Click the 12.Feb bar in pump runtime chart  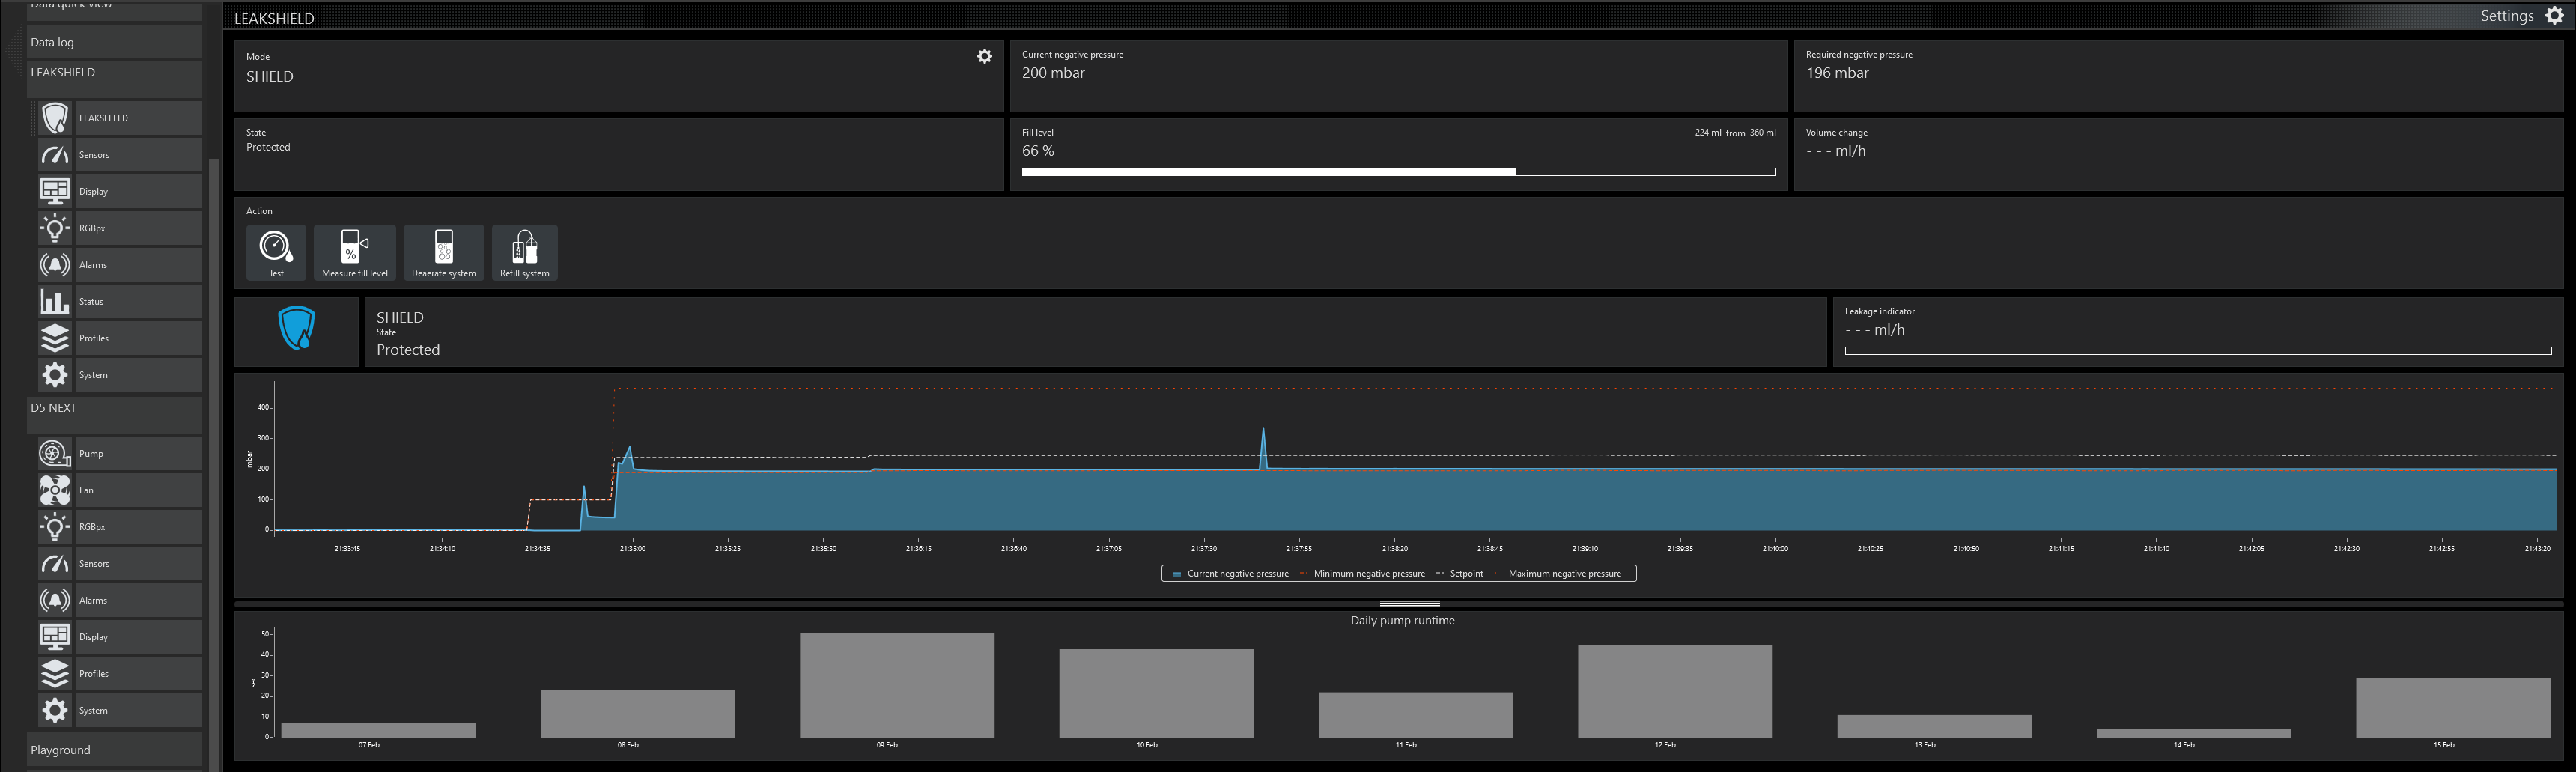[1675, 691]
